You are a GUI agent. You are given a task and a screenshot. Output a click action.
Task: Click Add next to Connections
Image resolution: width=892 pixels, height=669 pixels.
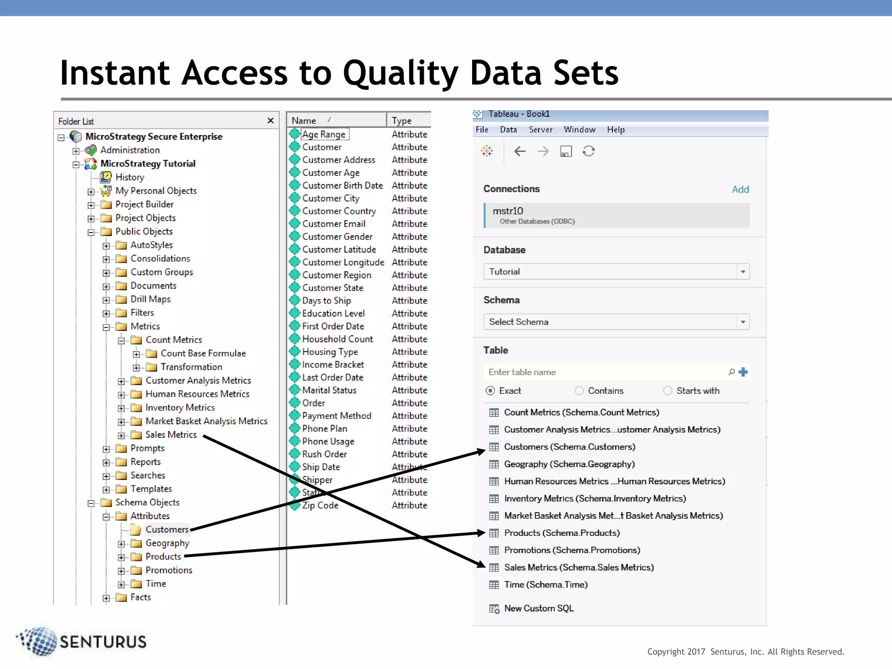pos(740,189)
